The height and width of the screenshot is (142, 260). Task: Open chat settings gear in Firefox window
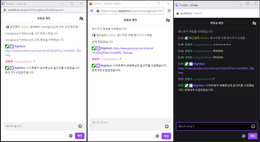[x=157, y=136]
